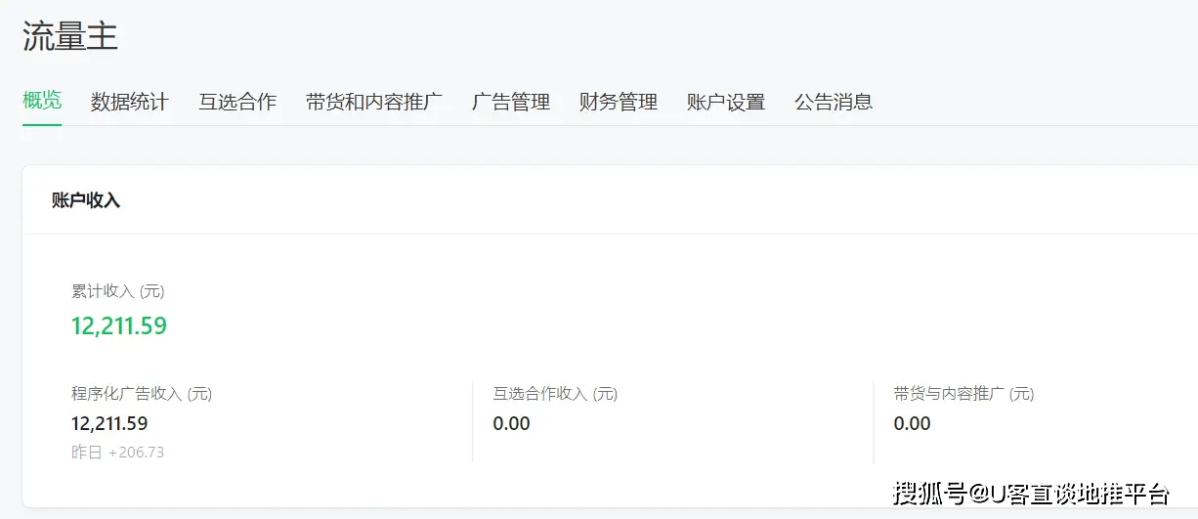Select the black 12,211.59 programmatic ad income value
Viewport: 1198px width, 519px height.
(109, 423)
